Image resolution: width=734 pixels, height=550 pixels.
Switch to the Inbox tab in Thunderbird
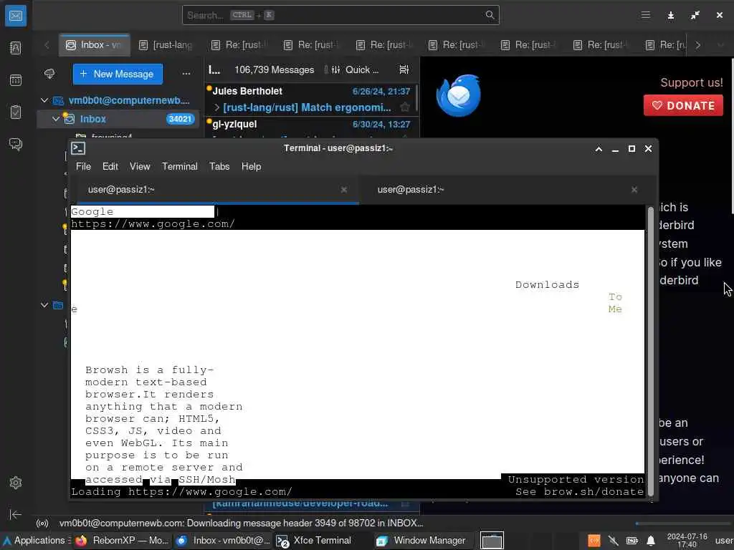coord(95,45)
